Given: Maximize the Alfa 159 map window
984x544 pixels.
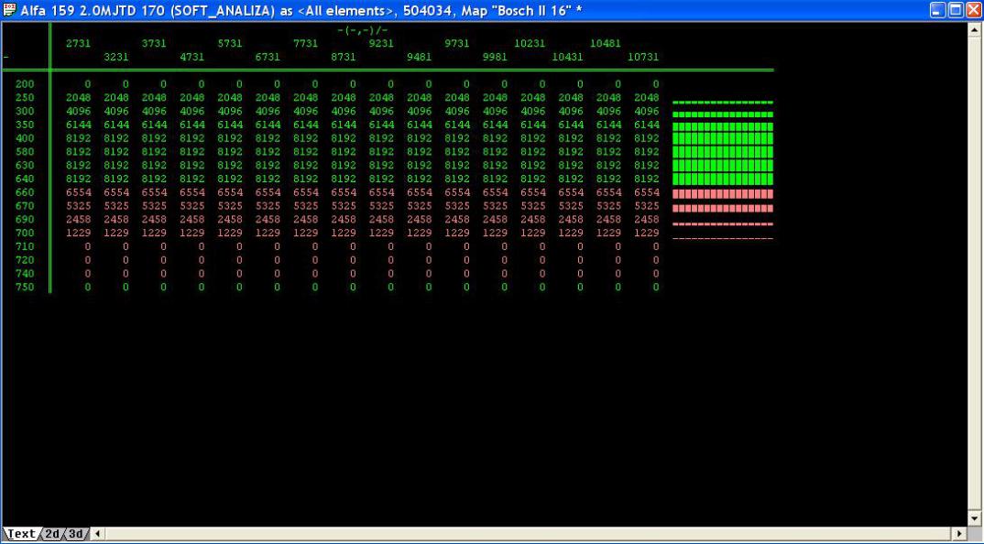Looking at the screenshot, I should point(956,10).
